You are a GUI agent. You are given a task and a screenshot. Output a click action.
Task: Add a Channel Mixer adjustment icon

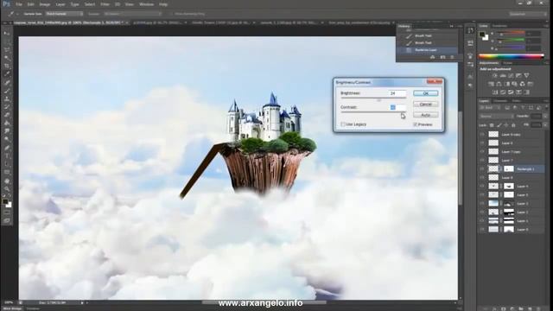pos(522,84)
